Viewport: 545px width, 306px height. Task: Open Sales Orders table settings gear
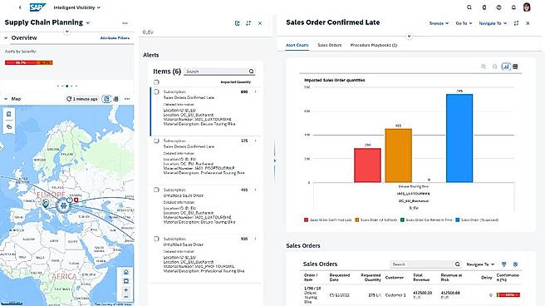(515, 264)
